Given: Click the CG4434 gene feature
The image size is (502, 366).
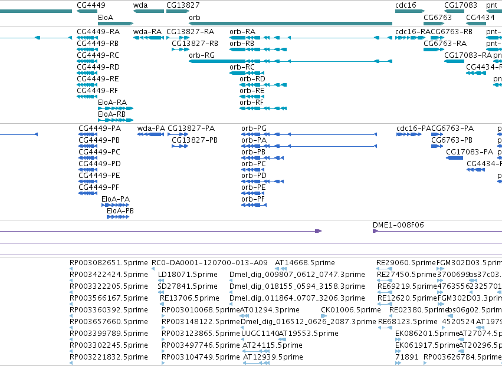Looking at the screenshot, I should tap(476, 24).
